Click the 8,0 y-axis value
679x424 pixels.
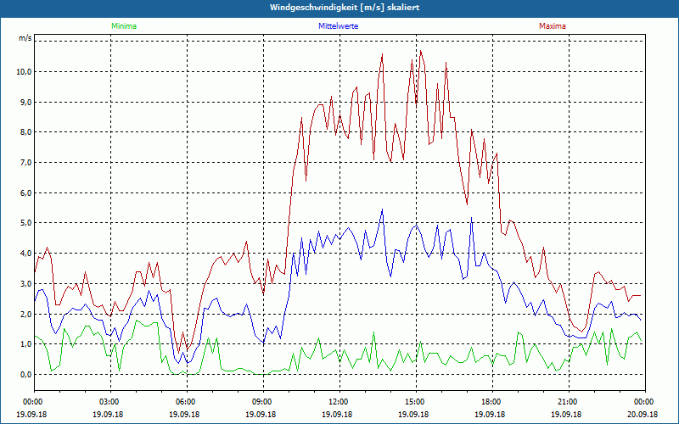(x=25, y=132)
